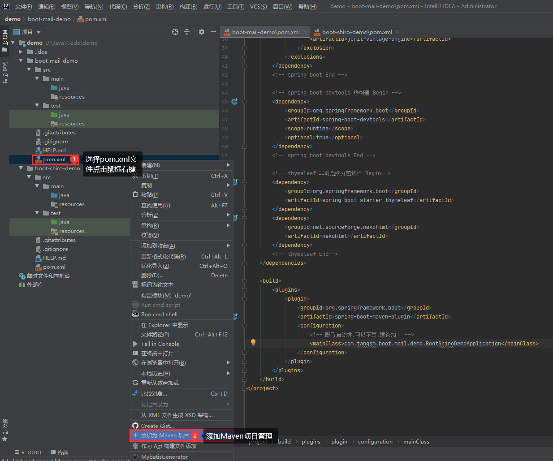Open the terminal tool window button
The width and height of the screenshot is (553, 461).
tap(59, 452)
